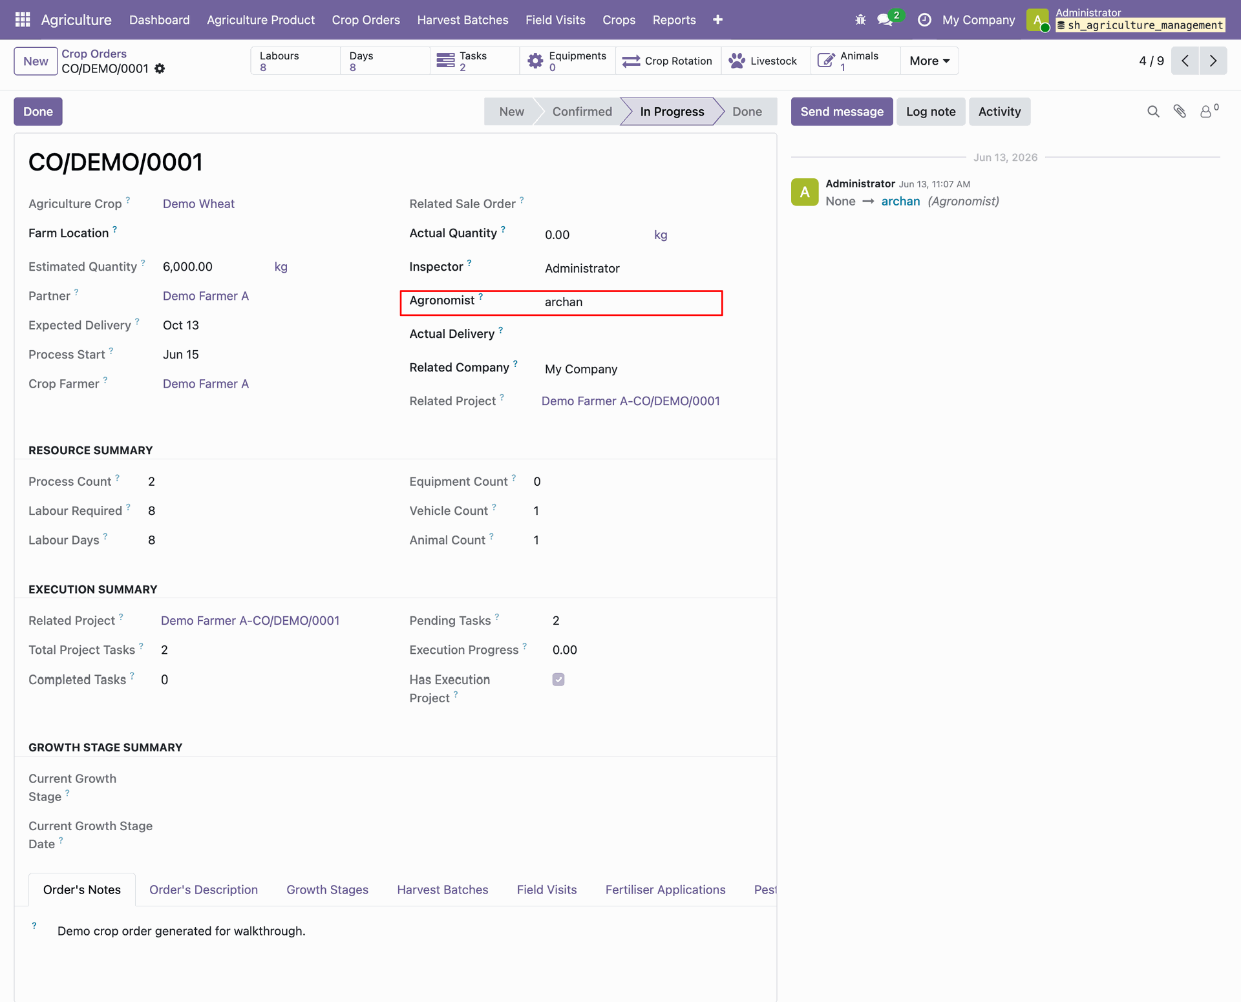Open the Tasks stat button
This screenshot has width=1241, height=1002.
474,61
